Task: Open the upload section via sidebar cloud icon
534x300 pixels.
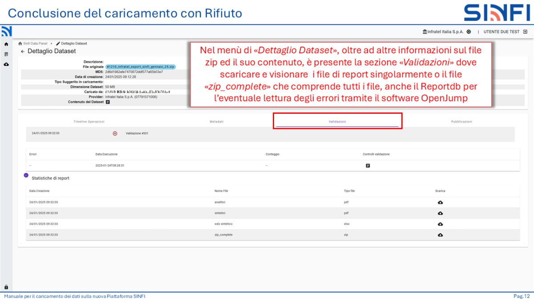Action: 6,65
